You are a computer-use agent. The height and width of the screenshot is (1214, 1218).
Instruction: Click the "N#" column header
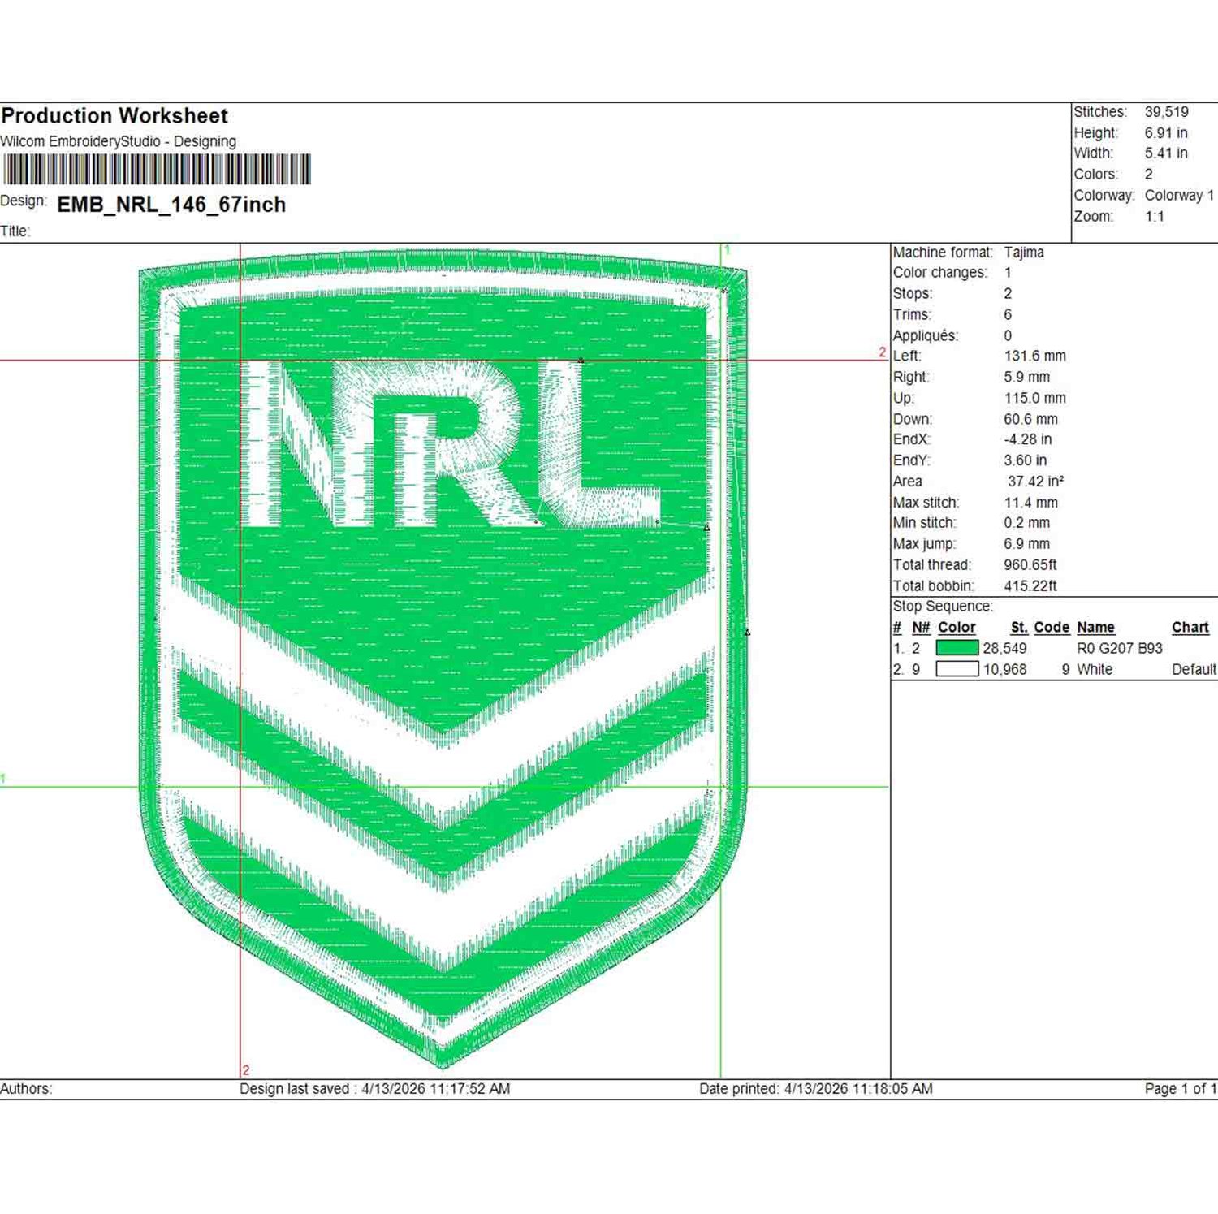coord(921,628)
